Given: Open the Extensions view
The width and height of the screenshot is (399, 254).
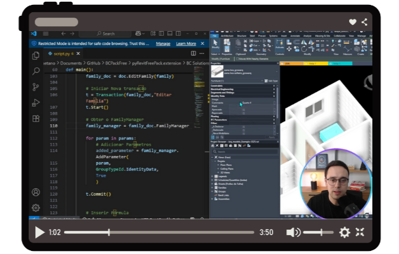Looking at the screenshot, I should (x=36, y=118).
